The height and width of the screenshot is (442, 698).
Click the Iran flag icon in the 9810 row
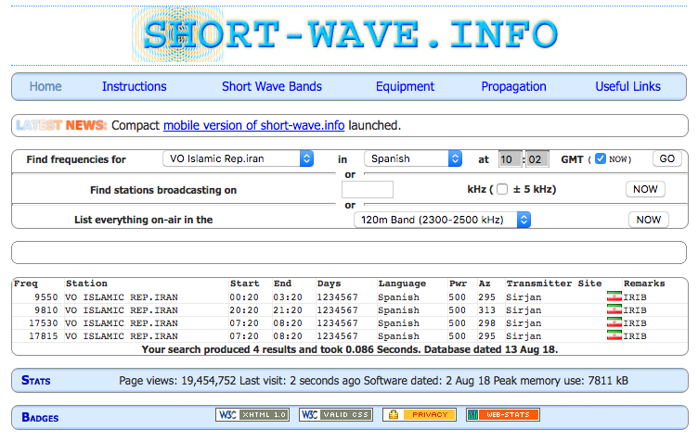tap(614, 309)
